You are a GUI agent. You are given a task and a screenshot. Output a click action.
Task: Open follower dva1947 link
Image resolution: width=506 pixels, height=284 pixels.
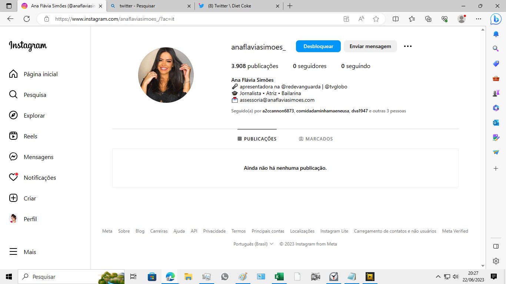(x=360, y=111)
